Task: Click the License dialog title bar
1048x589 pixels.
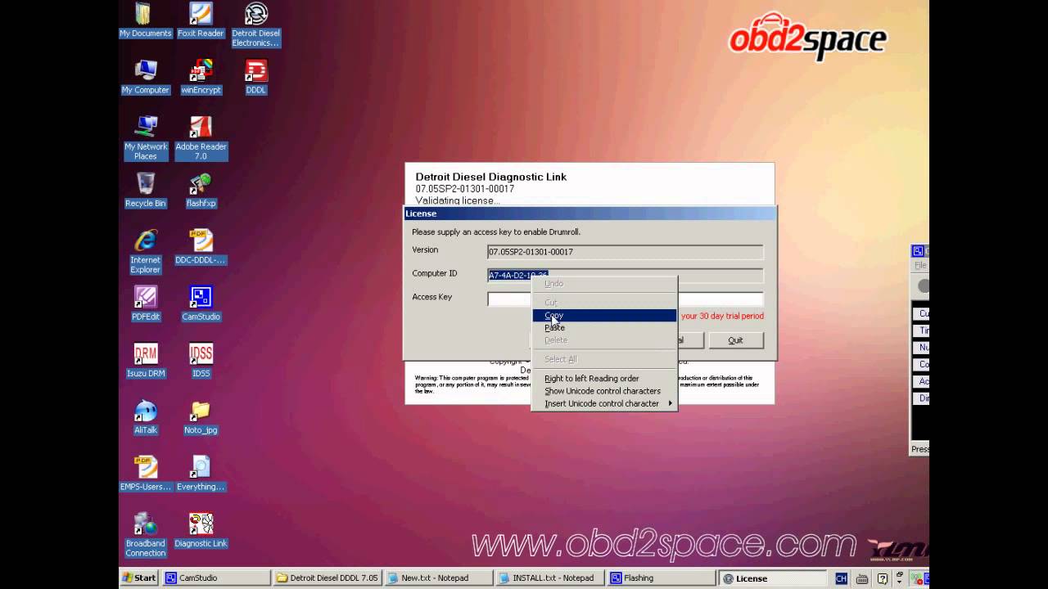Action: click(589, 214)
